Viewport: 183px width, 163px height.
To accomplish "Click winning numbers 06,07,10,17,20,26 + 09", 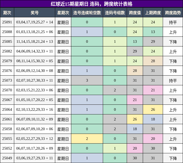I will pyautogui.click(x=34, y=148).
